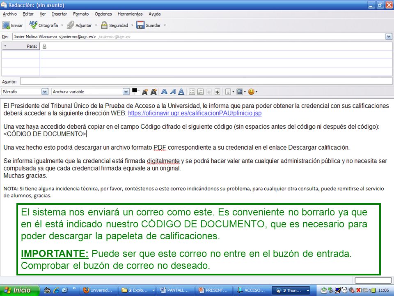Click the red X tray icon
This screenshot has width=394, height=296.
[359, 290]
